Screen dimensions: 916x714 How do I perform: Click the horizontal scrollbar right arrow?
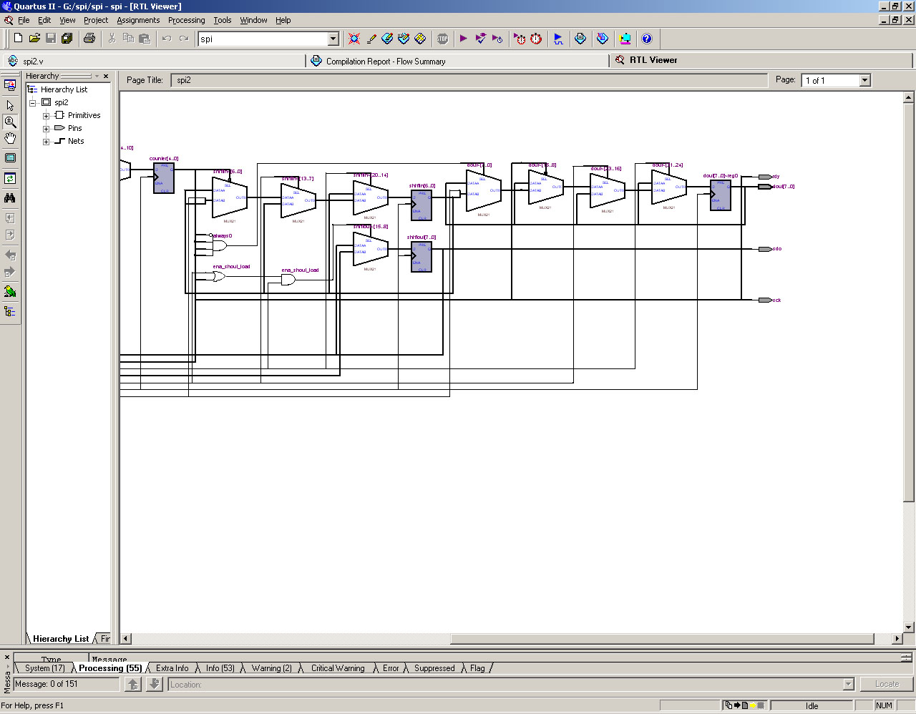coord(897,638)
